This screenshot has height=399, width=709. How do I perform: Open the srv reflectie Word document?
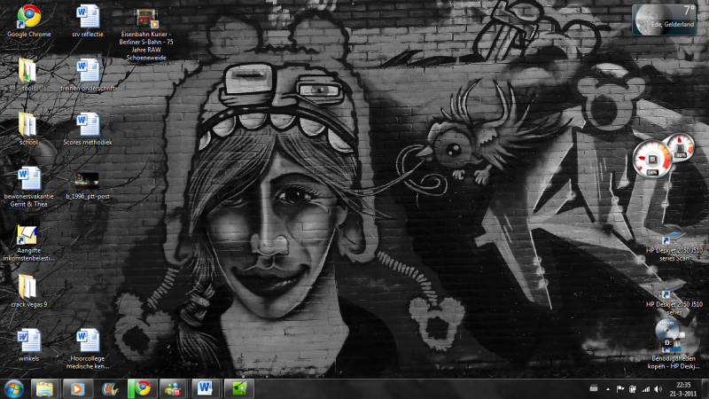pyautogui.click(x=88, y=21)
